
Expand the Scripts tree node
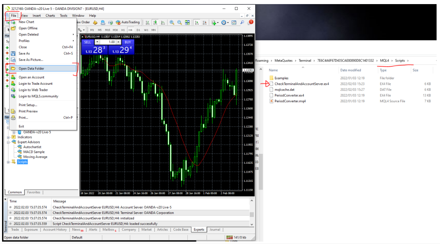(9, 162)
